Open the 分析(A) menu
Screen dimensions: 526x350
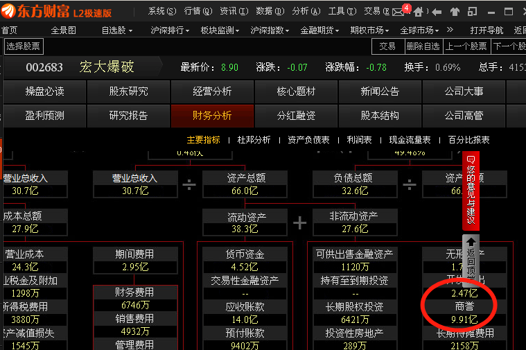(x=306, y=12)
